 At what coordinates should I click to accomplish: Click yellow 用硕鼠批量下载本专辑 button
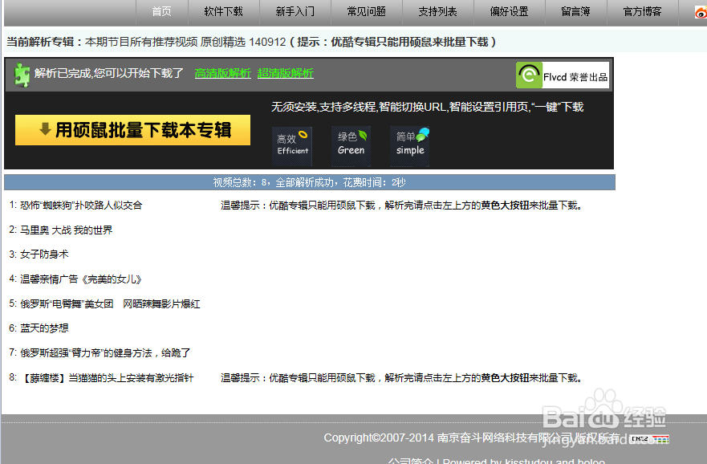(x=132, y=130)
